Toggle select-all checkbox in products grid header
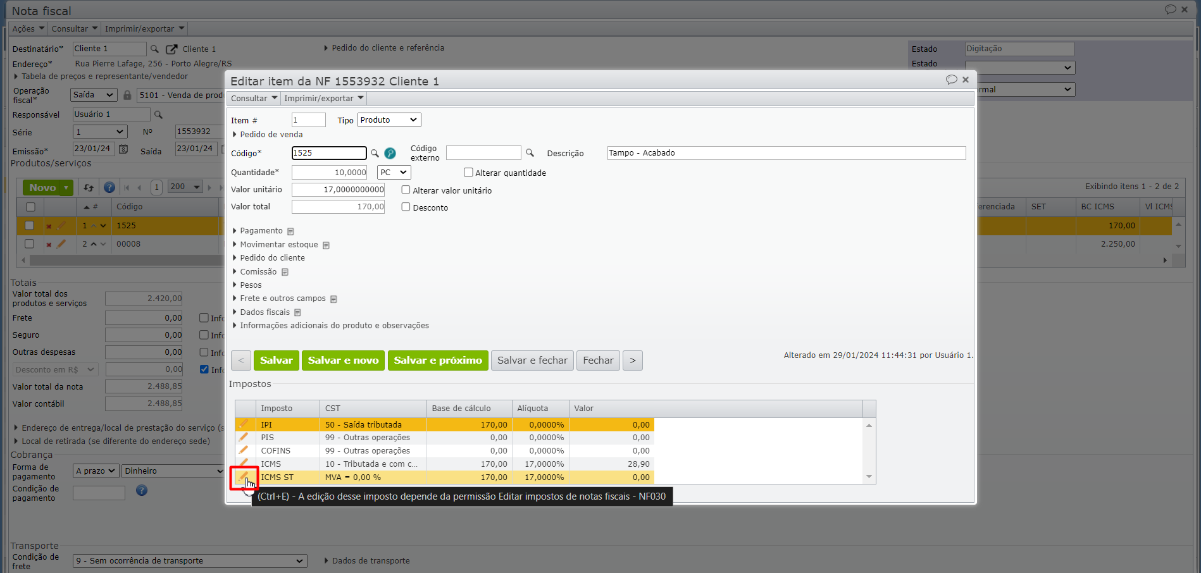The height and width of the screenshot is (573, 1201). pos(30,207)
